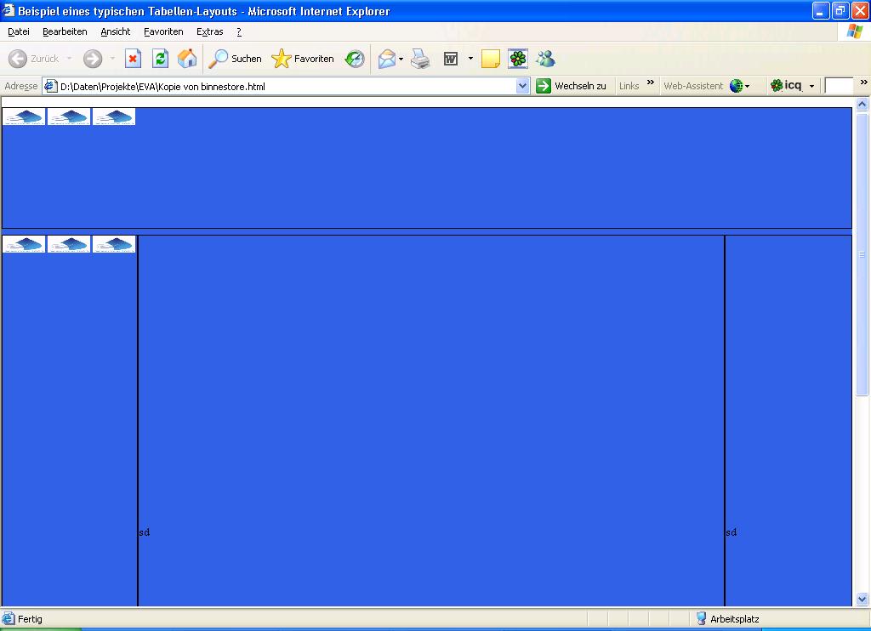
Task: Open the Messenger people icon
Action: click(545, 59)
